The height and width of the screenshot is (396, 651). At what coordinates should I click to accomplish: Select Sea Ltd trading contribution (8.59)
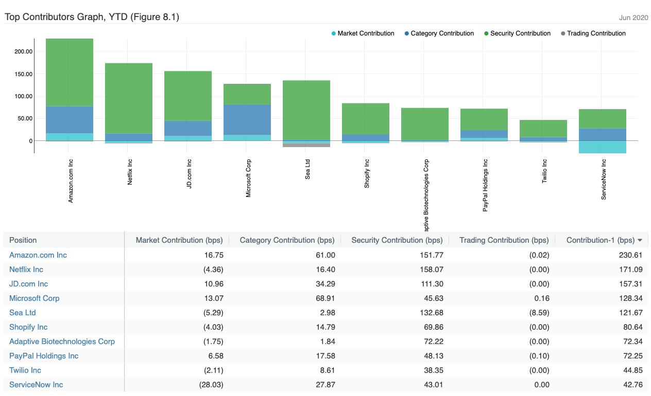[x=538, y=313]
